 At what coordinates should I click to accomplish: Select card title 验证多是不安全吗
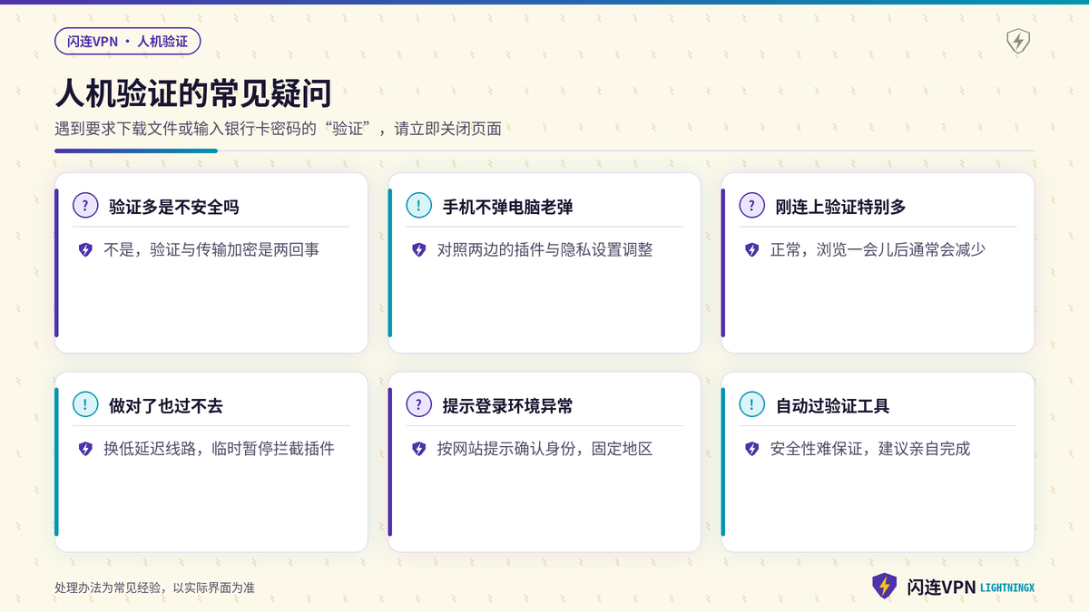[x=174, y=207]
